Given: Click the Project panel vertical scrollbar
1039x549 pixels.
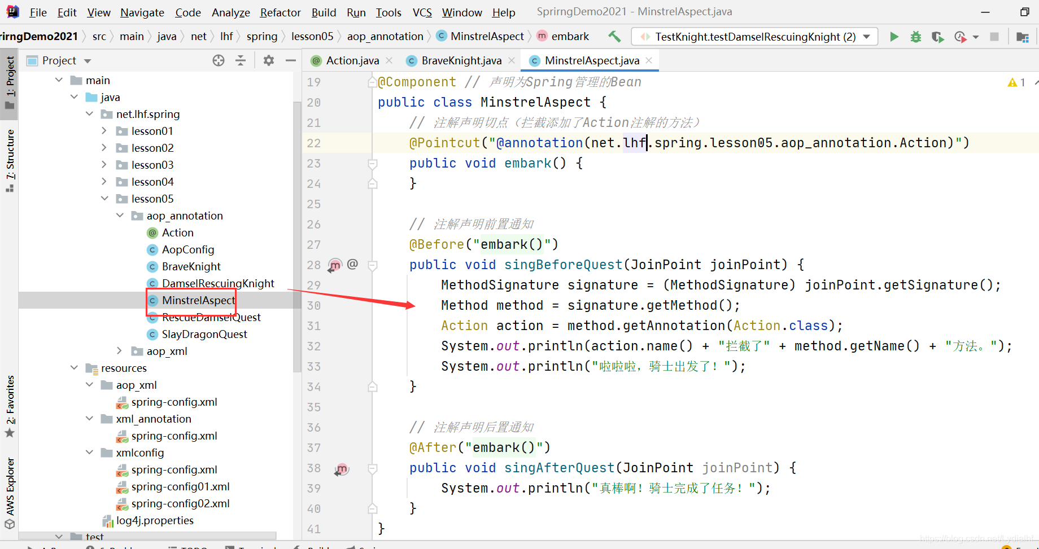Looking at the screenshot, I should (298, 237).
